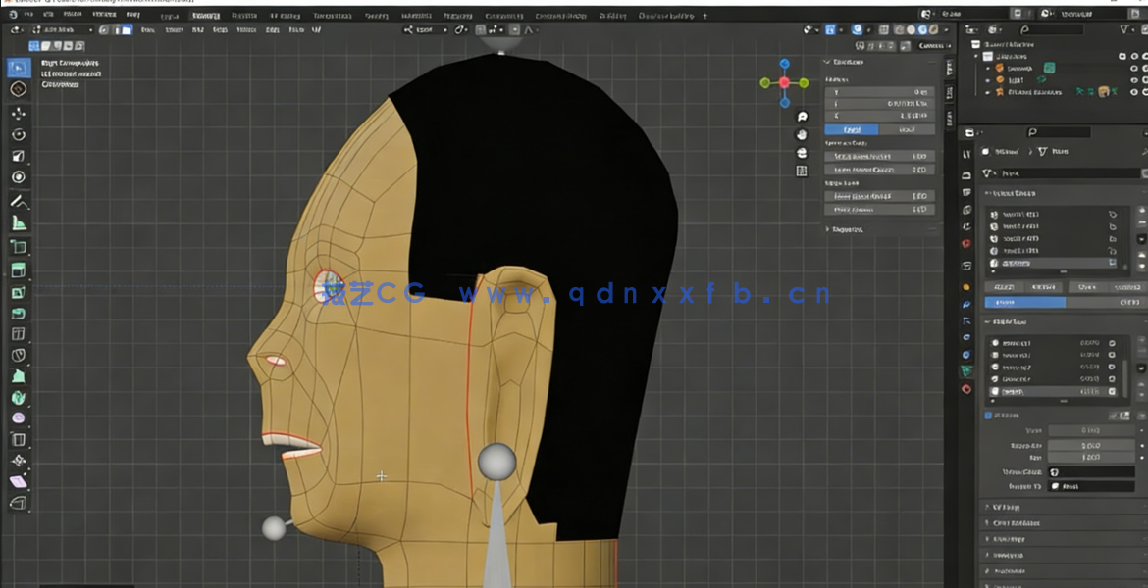Select the Move tool in the toolbar
1148x588 pixels.
click(18, 114)
